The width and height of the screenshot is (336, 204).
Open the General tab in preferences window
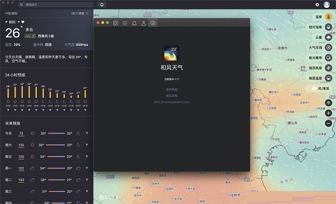point(115,23)
